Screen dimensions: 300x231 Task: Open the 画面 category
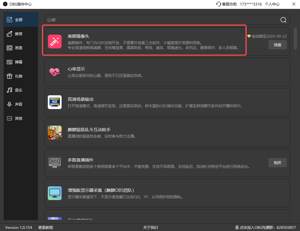coord(21,48)
